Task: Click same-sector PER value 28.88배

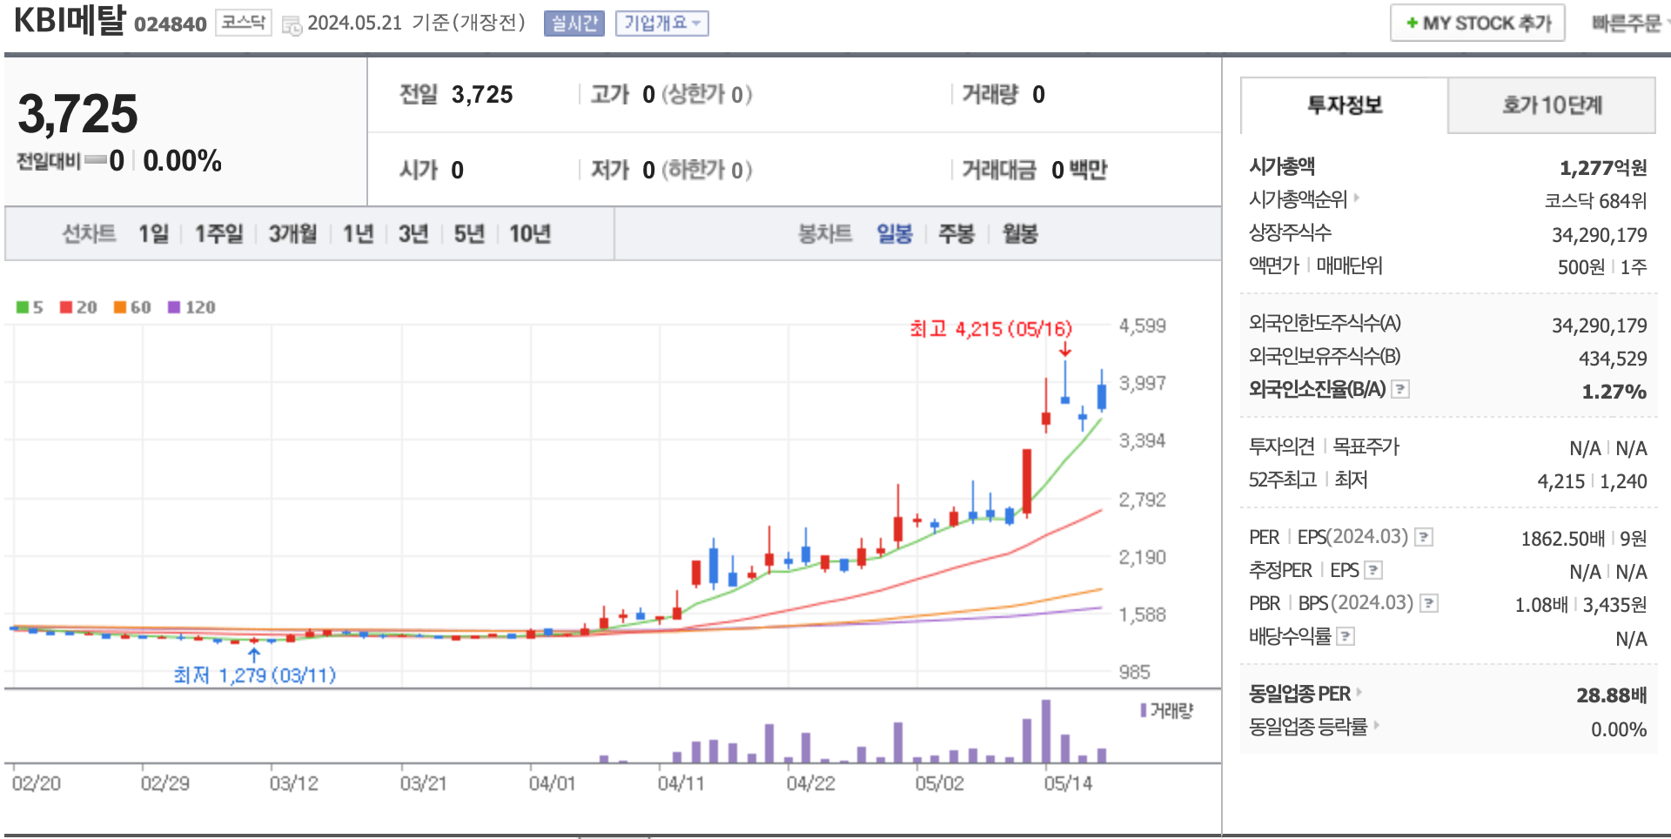Action: [1612, 695]
